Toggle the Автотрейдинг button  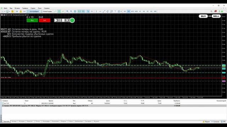pyautogui.click(x=33, y=11)
